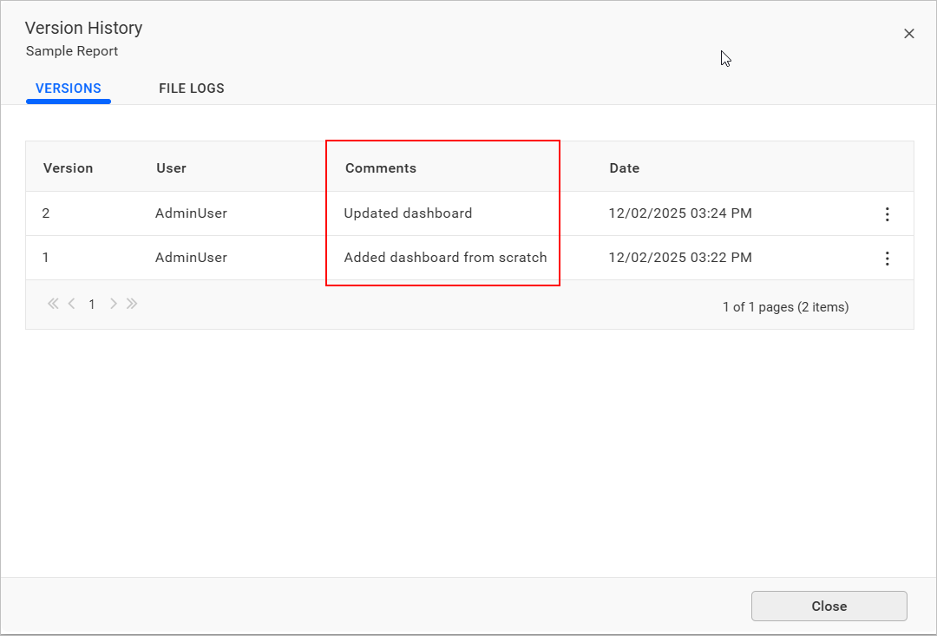Go to the first page using the double-left arrow
937x636 pixels.
[53, 304]
